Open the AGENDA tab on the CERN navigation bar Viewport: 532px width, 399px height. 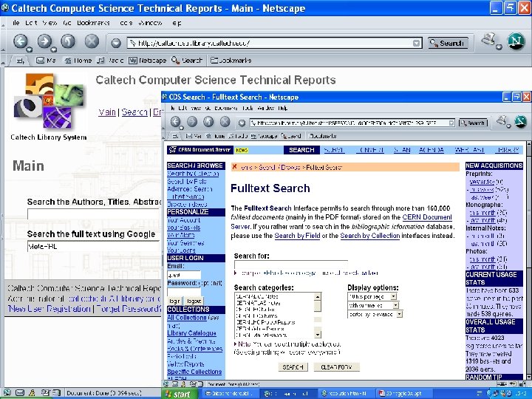coord(432,150)
